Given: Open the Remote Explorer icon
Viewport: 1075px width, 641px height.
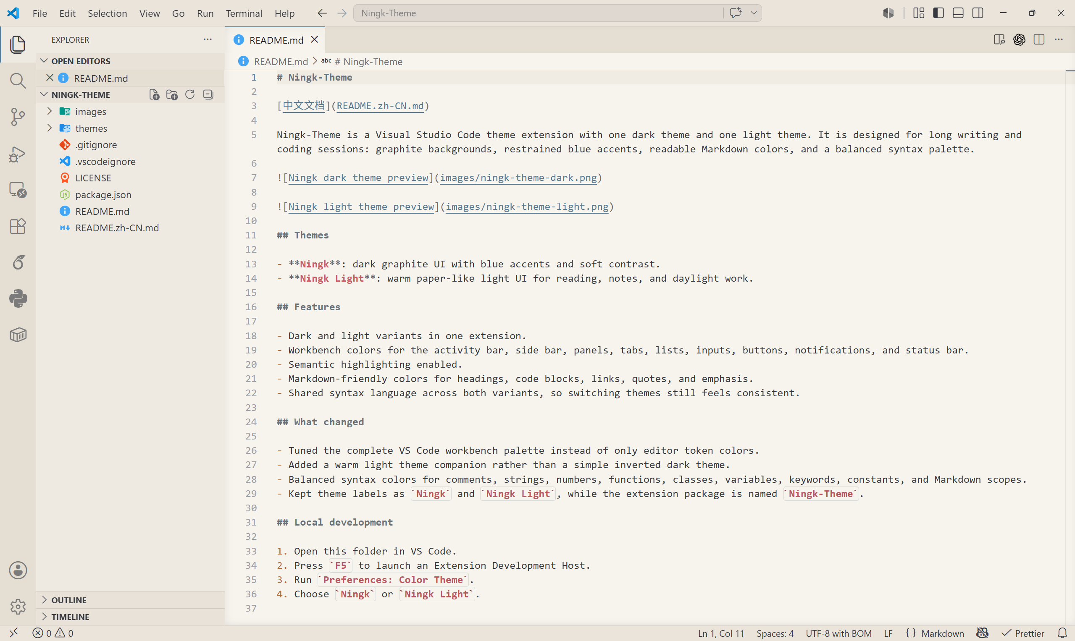Looking at the screenshot, I should pyautogui.click(x=18, y=190).
